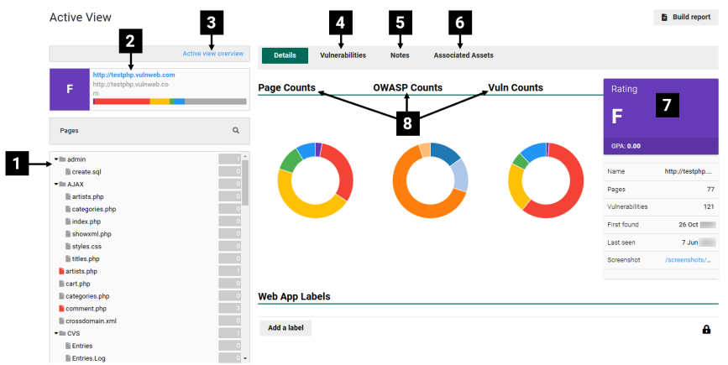The height and width of the screenshot is (365, 728).
Task: Click the Add a label button
Action: (x=285, y=328)
